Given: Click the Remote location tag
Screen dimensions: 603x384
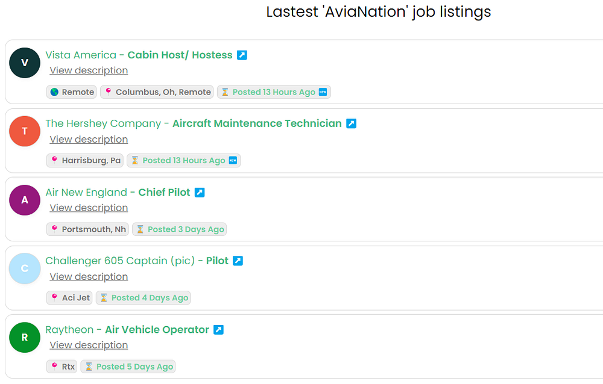Looking at the screenshot, I should point(71,92).
